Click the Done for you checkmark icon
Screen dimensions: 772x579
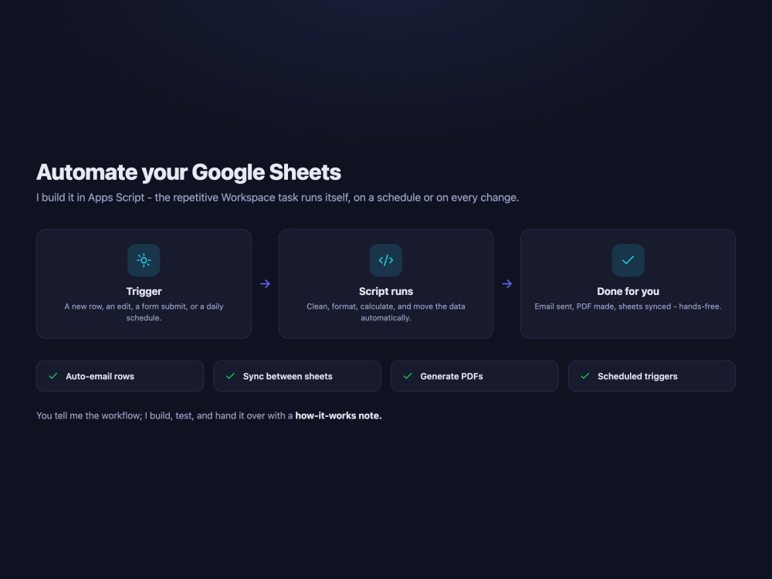pos(628,260)
